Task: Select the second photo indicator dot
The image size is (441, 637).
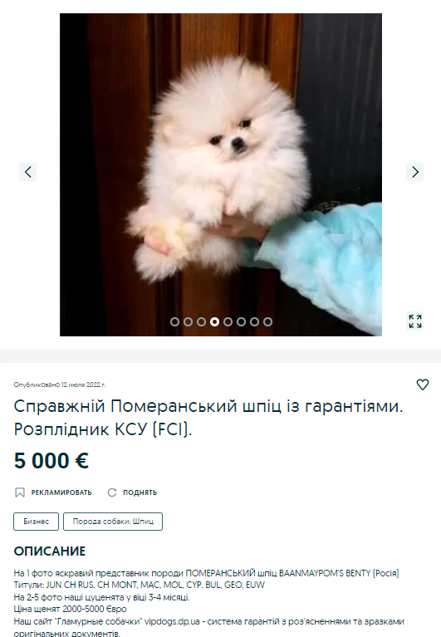Action: pos(188,321)
